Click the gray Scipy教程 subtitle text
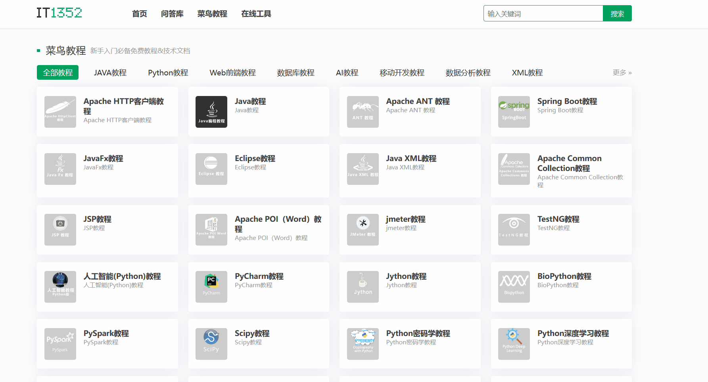 [x=248, y=342]
